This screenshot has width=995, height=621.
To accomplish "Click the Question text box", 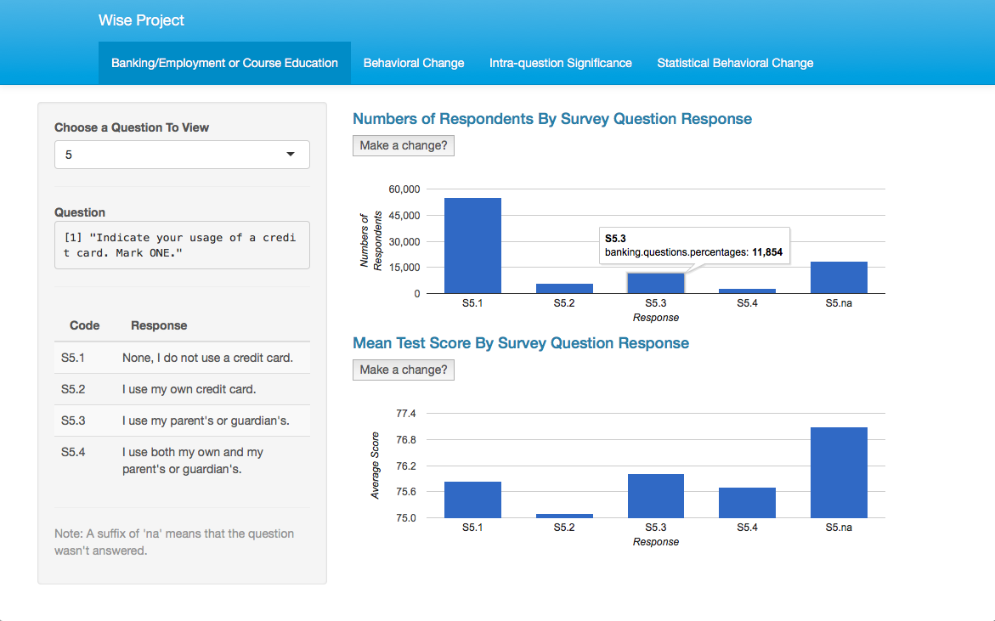I will 182,245.
